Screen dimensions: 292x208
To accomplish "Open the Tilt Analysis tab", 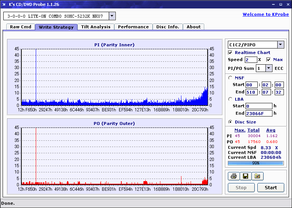I will pos(95,27).
